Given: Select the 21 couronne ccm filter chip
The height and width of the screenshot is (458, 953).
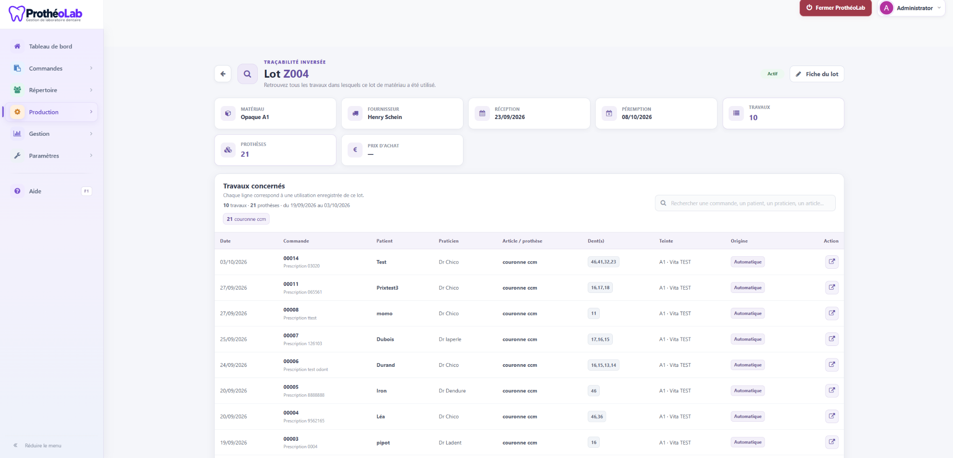Looking at the screenshot, I should pos(246,219).
